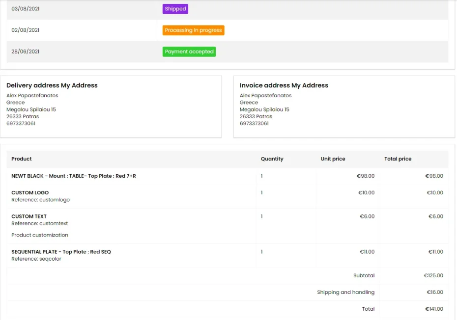Click the Product customization text

pos(40,235)
